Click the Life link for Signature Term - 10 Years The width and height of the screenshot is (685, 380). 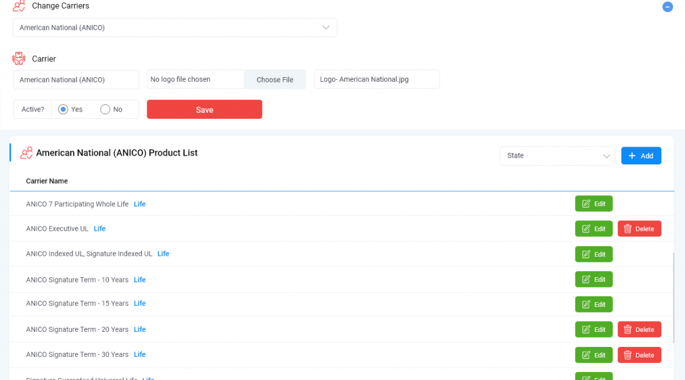click(x=140, y=280)
